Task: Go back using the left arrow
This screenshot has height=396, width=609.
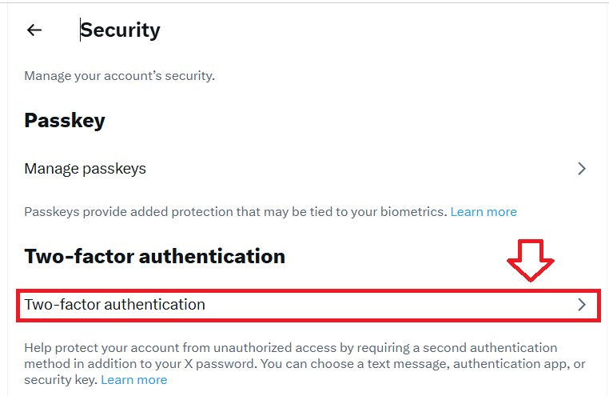Action: tap(34, 30)
